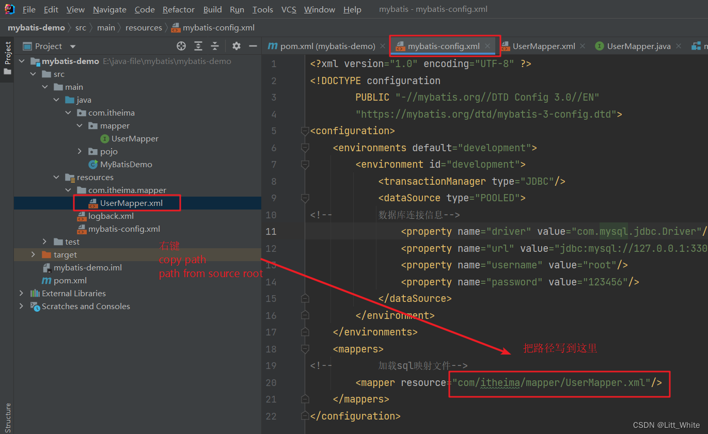Screen dimensions: 708x434
Task: Fold the environments tag at line 6
Action: 305,148
